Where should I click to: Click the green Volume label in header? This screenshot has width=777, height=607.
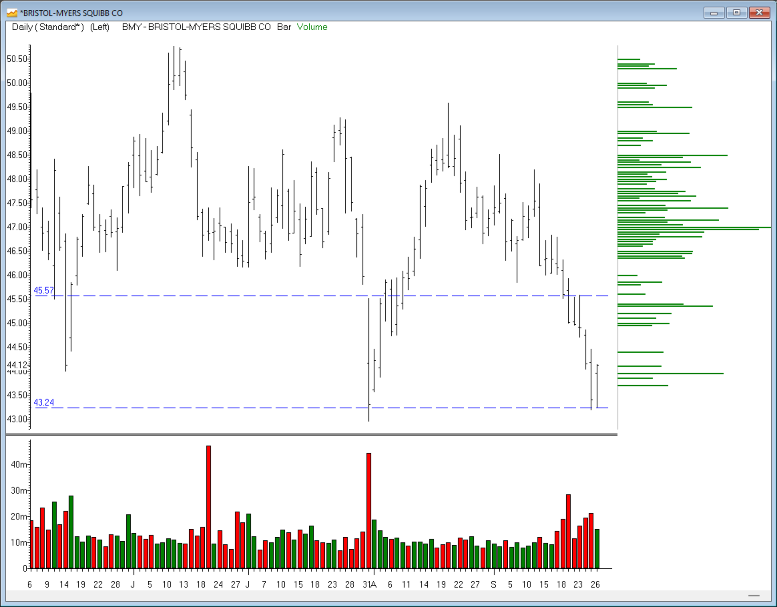pos(312,27)
